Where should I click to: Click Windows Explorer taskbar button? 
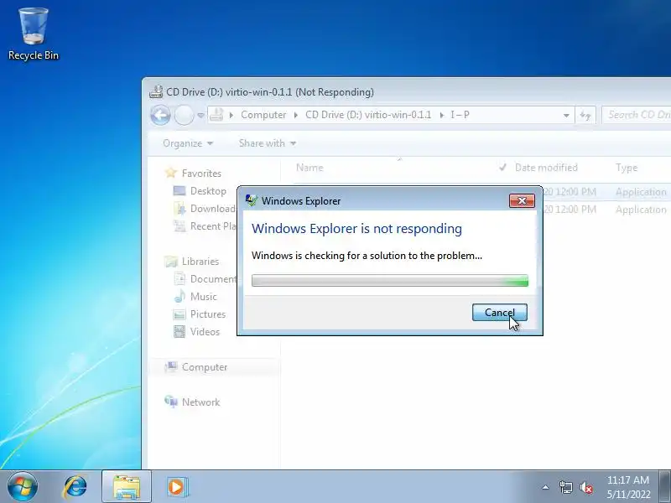coord(127,487)
